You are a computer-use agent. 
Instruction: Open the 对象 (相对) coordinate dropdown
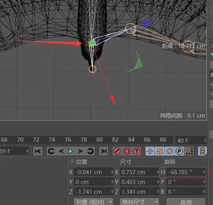(94, 202)
